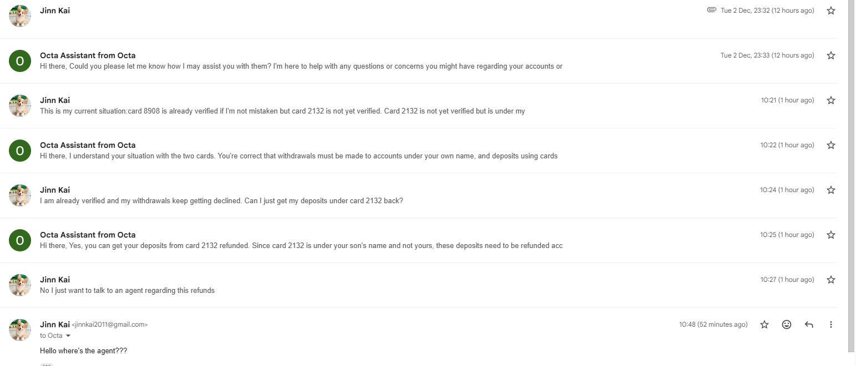Click the jinnkai2011@gmail.com email address
The height and width of the screenshot is (366, 856).
pyautogui.click(x=110, y=325)
